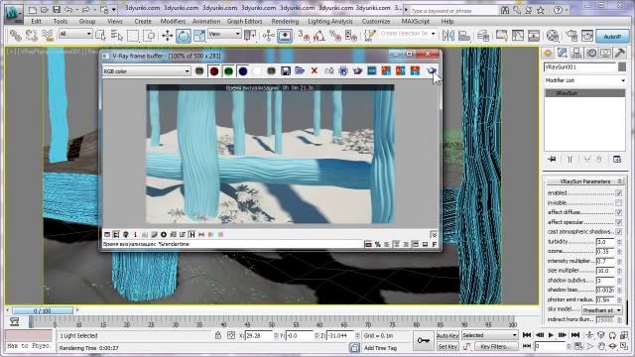Toggle Window/Crossing selection mode

pos(149,36)
